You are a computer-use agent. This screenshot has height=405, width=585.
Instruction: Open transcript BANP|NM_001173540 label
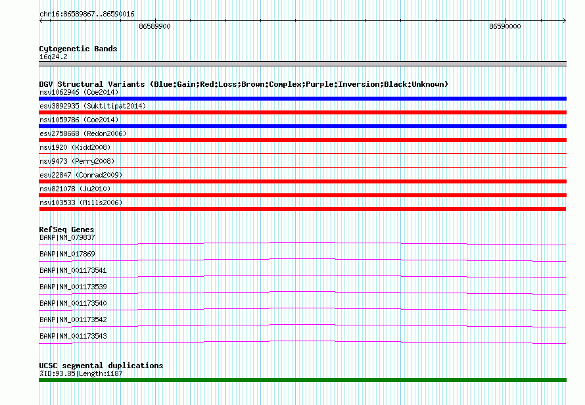click(x=73, y=304)
